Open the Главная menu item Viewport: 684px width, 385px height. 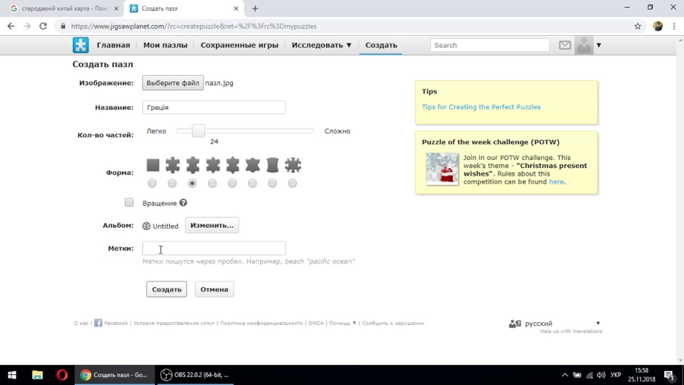click(x=113, y=45)
